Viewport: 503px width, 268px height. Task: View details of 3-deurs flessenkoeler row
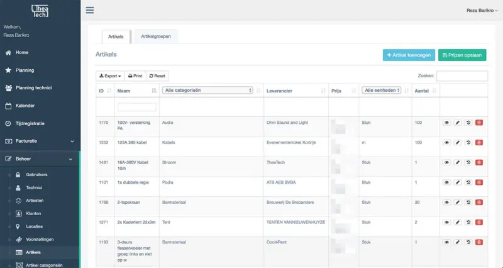pos(446,242)
